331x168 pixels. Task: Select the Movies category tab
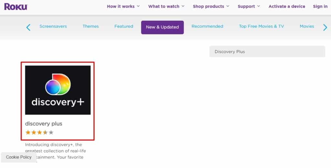pos(307,26)
